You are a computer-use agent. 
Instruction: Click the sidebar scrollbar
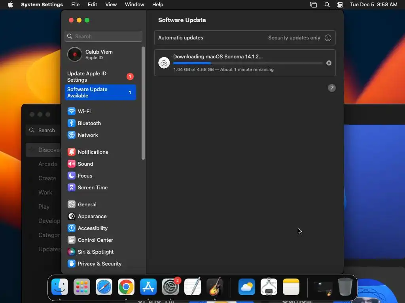(x=143, y=103)
